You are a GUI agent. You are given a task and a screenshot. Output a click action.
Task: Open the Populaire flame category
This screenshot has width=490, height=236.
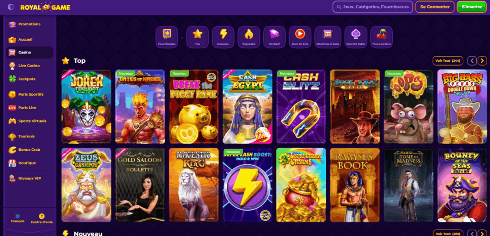(x=249, y=37)
